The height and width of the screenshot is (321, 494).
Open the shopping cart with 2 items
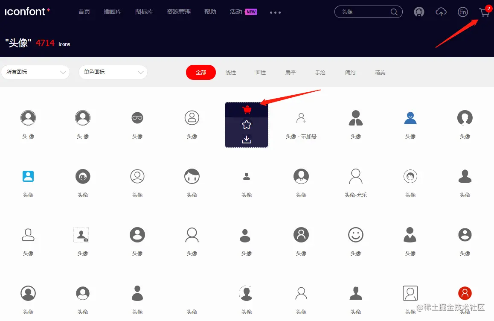(x=484, y=12)
